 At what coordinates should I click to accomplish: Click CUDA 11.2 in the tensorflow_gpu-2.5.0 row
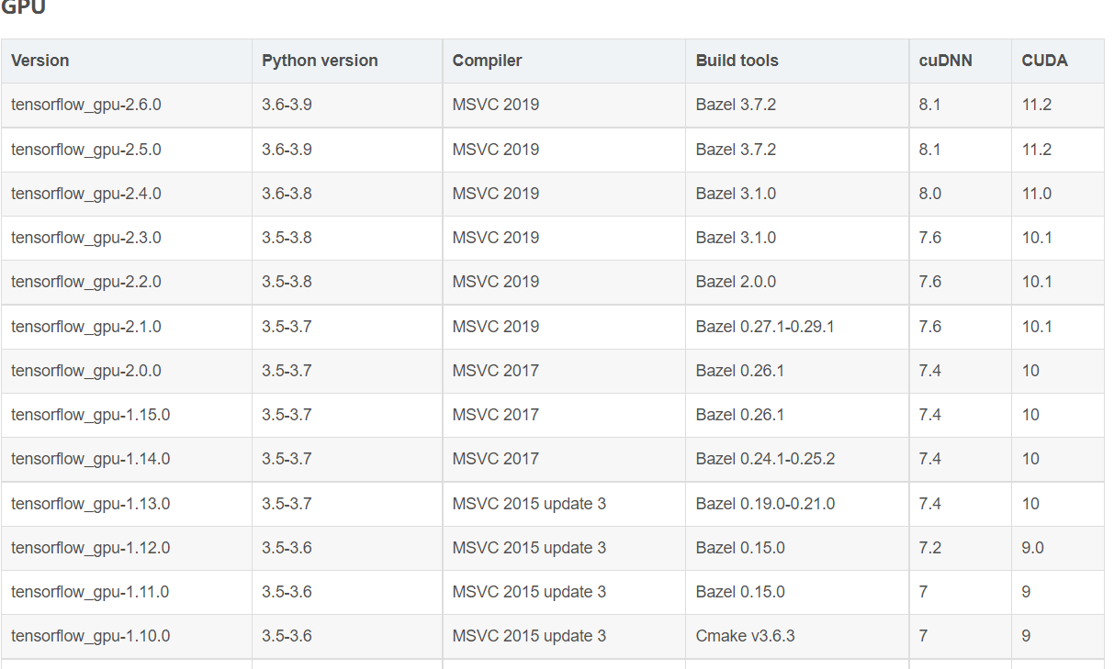(x=1058, y=150)
